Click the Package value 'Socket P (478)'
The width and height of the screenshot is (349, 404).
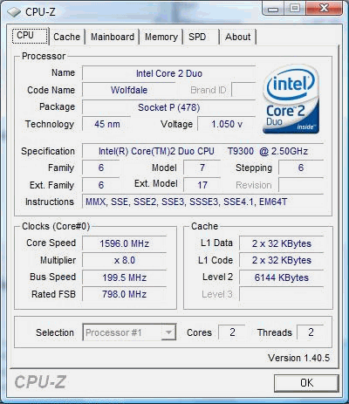coord(169,107)
